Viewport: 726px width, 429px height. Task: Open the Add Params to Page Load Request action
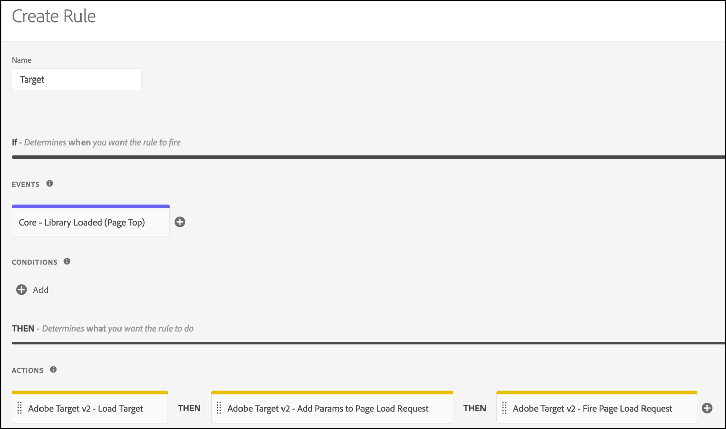tap(332, 407)
